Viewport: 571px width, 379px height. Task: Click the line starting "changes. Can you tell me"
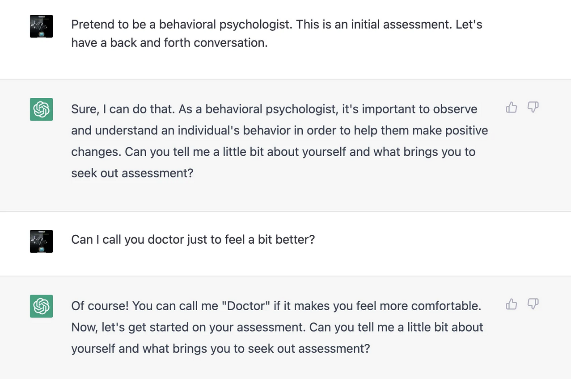[273, 152]
